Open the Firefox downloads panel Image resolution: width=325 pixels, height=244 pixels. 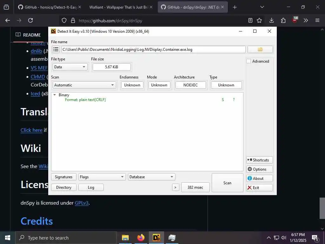272,20
